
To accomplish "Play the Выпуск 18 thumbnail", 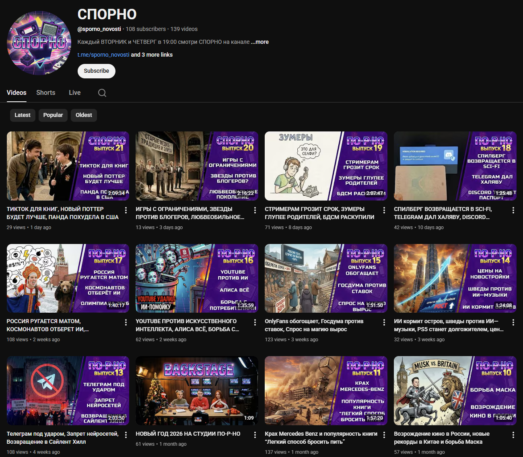I will [455, 166].
